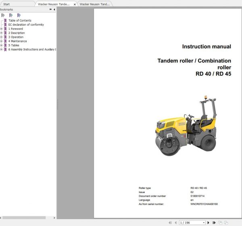Screen dimensions: 242x226
Task: Jump to the last page
Action: pos(214,223)
